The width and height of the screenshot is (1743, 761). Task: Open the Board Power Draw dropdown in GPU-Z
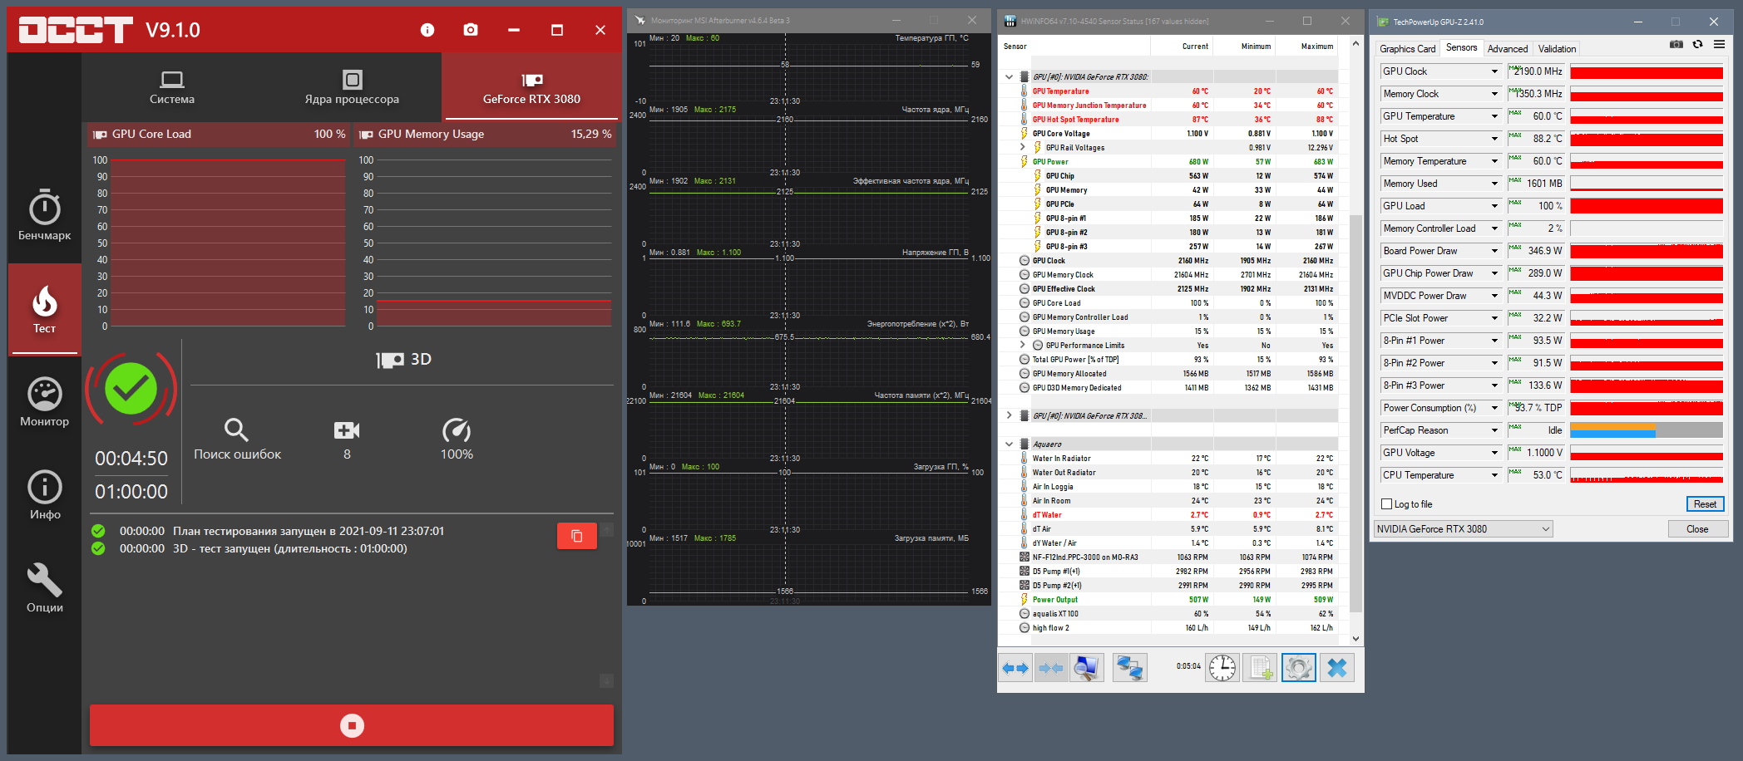click(x=1494, y=251)
